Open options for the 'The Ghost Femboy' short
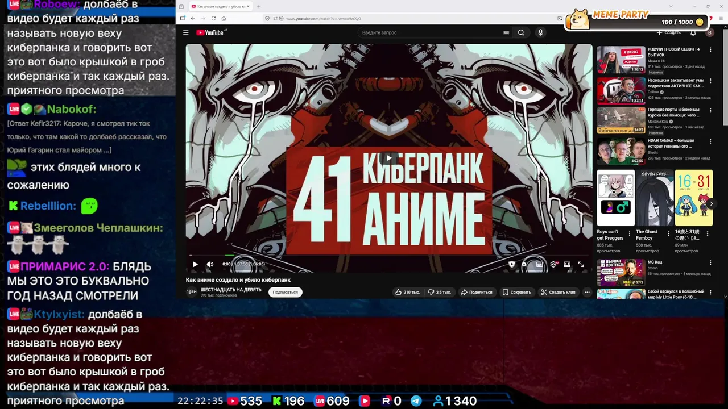Image resolution: width=728 pixels, height=409 pixels. pyautogui.click(x=669, y=233)
